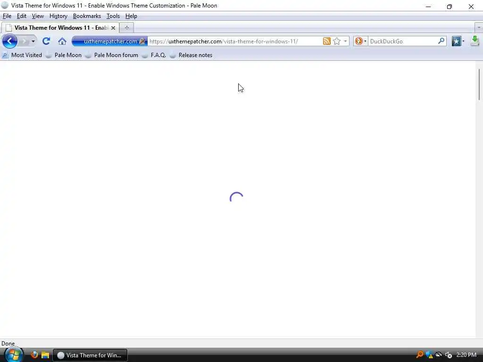This screenshot has height=362, width=483.
Task: Open the Edit menu
Action: pyautogui.click(x=22, y=16)
